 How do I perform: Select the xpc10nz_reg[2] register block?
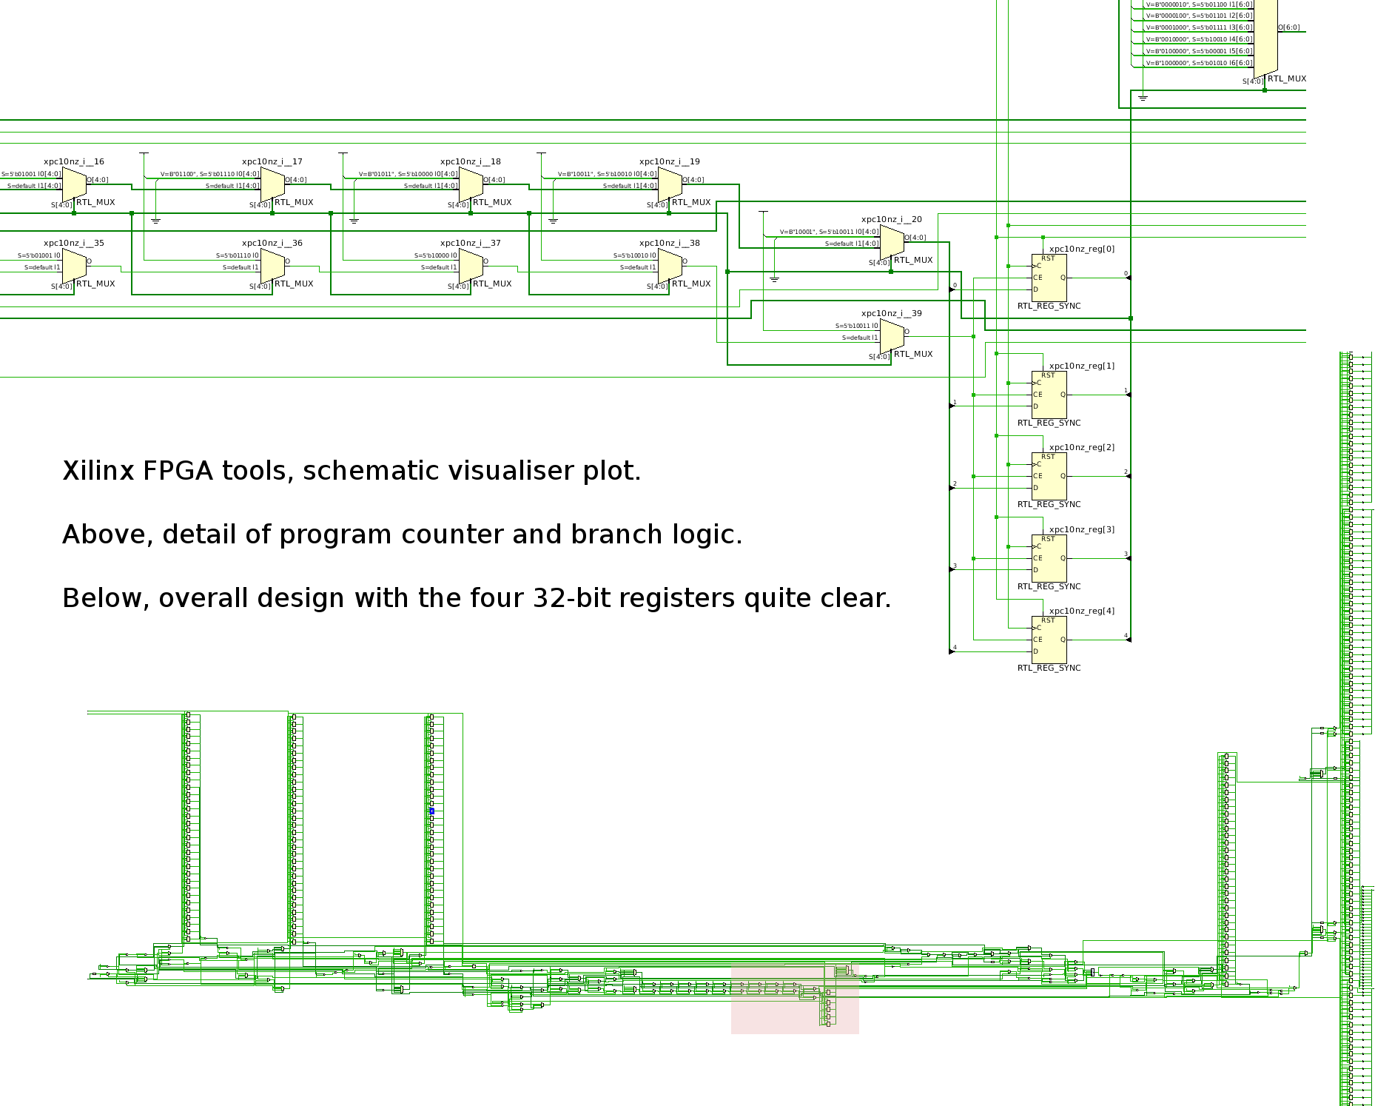click(x=1049, y=476)
